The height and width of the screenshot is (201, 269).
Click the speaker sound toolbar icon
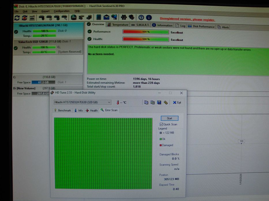(131, 17)
